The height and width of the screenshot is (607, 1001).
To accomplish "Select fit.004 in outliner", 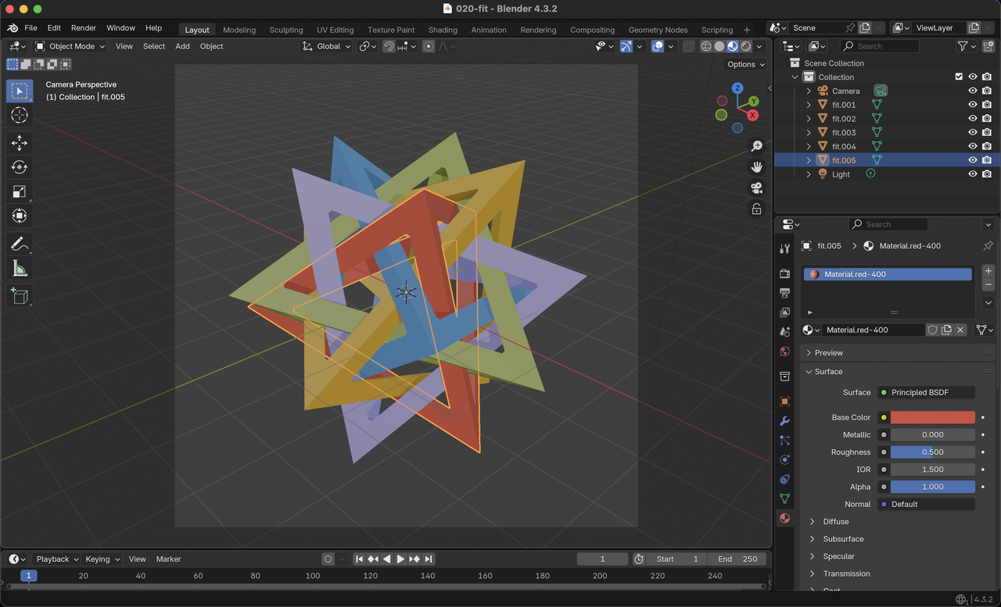I will pos(843,146).
